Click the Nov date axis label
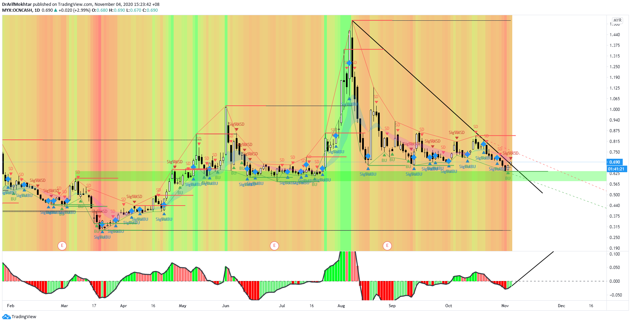Screen dimensions: 631x323 point(505,306)
